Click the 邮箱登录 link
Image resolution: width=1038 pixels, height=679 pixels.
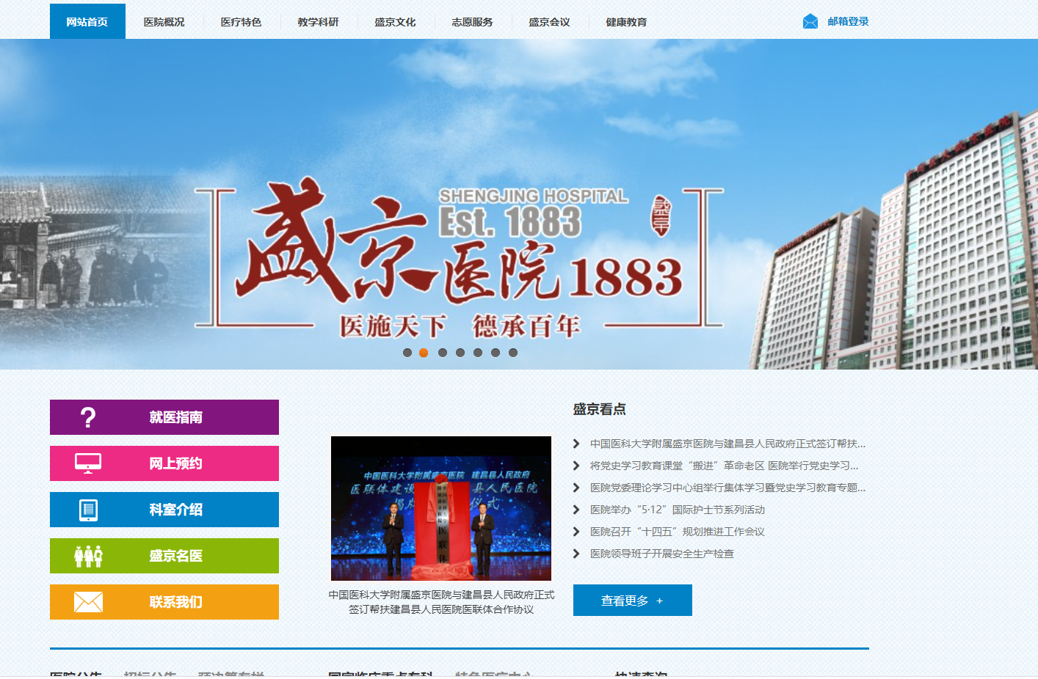[848, 21]
